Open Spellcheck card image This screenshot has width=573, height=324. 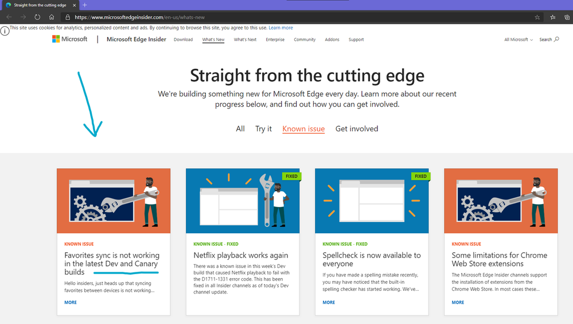tap(372, 201)
